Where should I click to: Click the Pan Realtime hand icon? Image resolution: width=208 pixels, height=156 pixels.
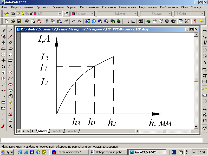point(154,21)
